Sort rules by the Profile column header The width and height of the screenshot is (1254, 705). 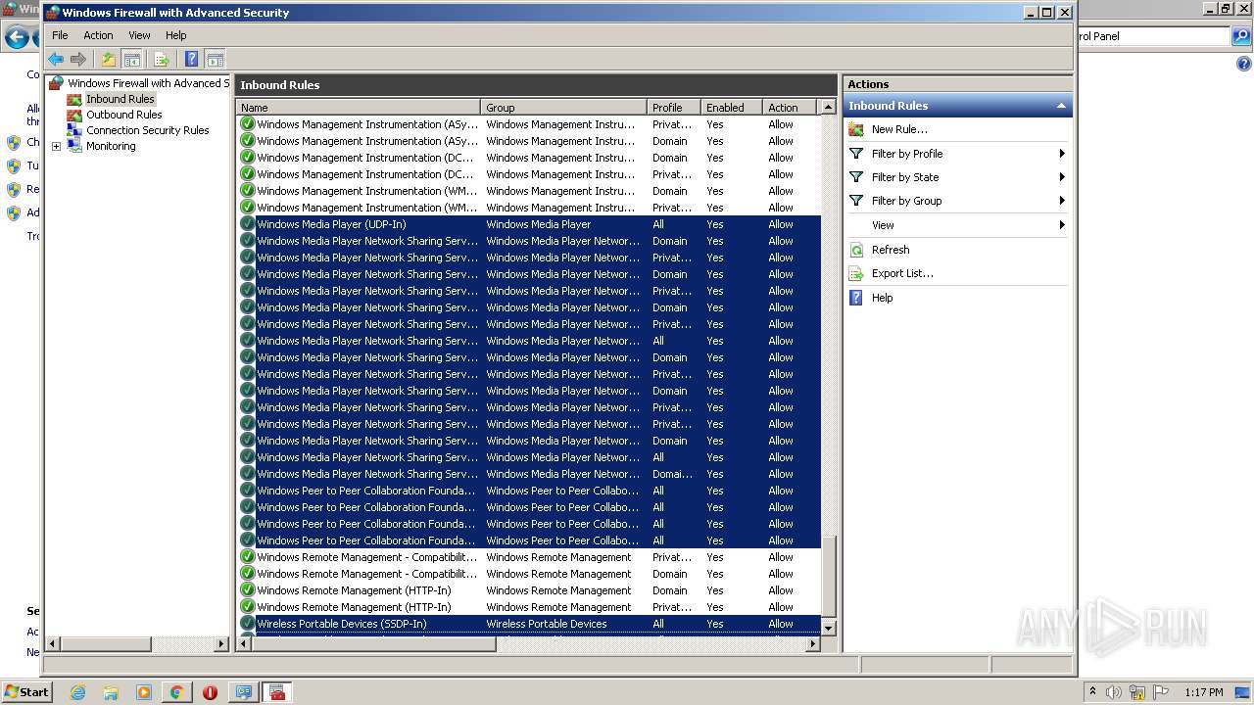click(x=674, y=108)
